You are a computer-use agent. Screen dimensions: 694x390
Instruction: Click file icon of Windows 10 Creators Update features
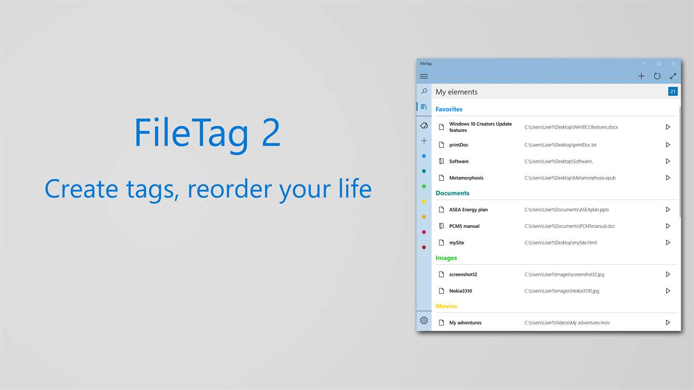pyautogui.click(x=441, y=127)
